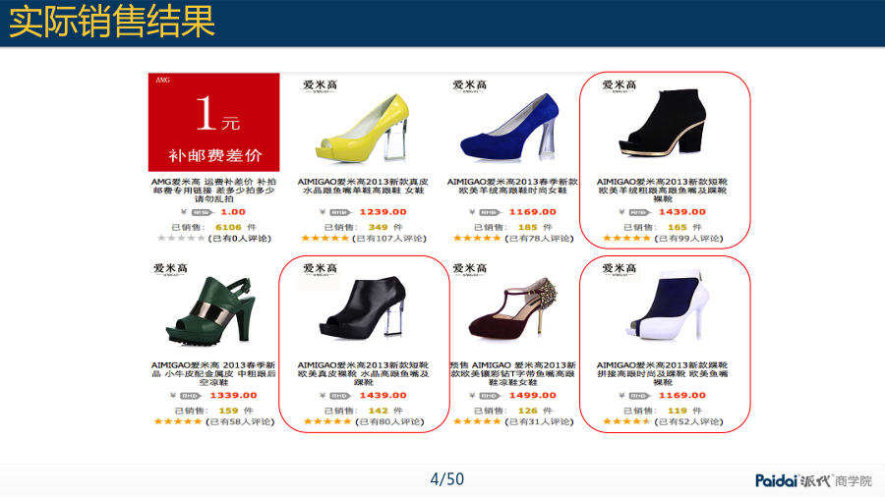Click the green slingback sandal image
The width and height of the screenshot is (885, 497).
212,310
